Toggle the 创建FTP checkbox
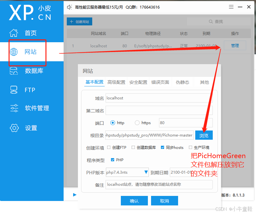 109,147
